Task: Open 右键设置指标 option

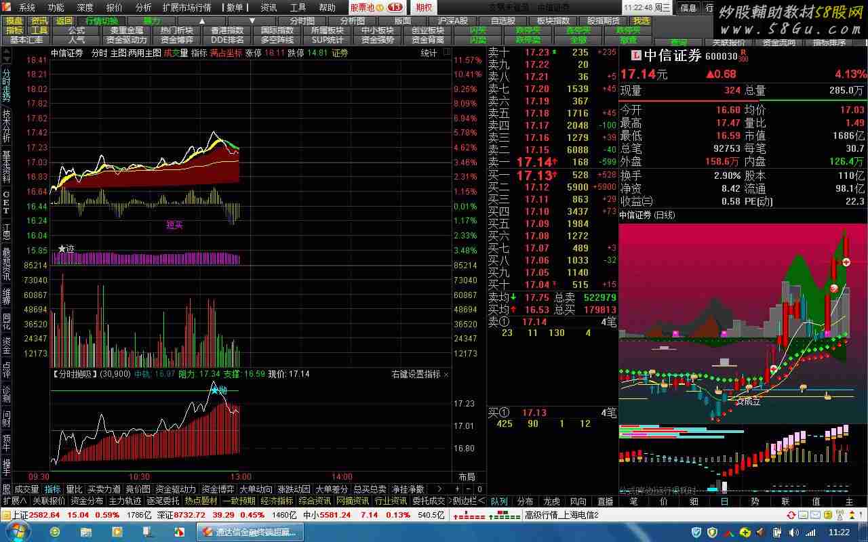Action: 416,374
